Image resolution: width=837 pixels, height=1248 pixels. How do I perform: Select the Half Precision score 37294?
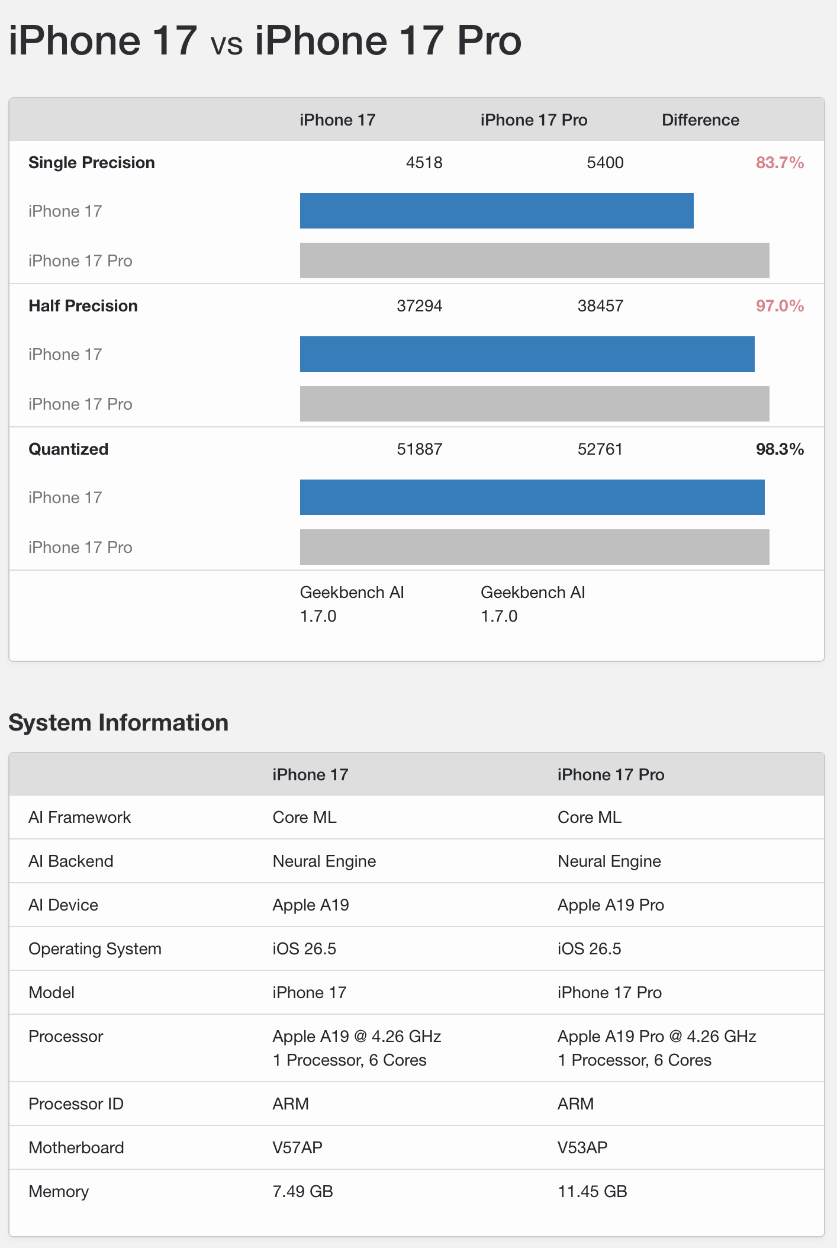click(420, 306)
